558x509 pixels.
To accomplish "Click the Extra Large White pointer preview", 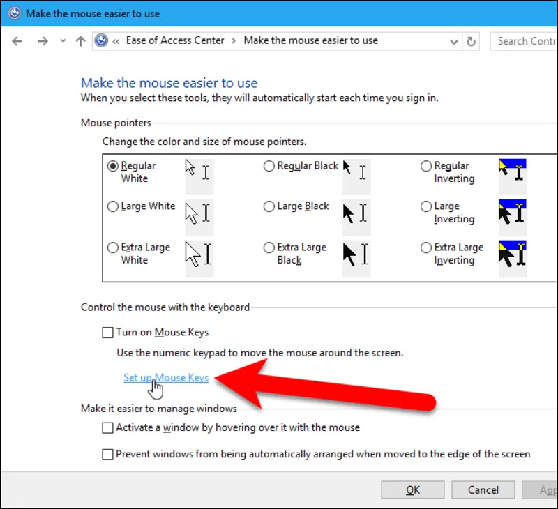I will (x=199, y=259).
